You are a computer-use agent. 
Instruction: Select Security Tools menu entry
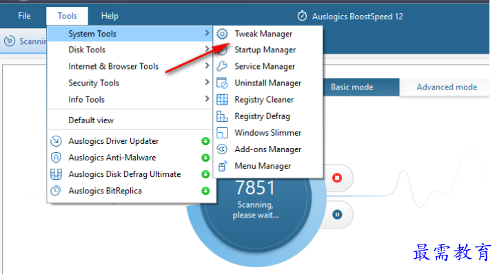[130, 83]
